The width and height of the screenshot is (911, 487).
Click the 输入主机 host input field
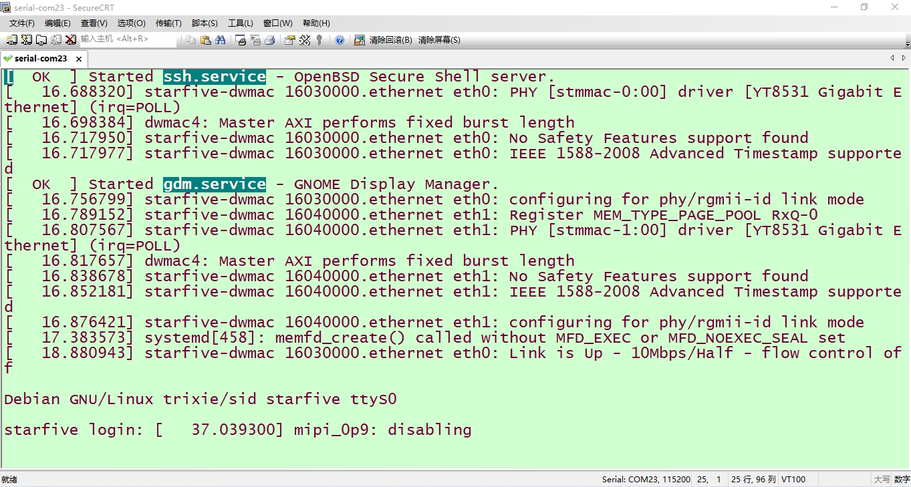tap(128, 39)
